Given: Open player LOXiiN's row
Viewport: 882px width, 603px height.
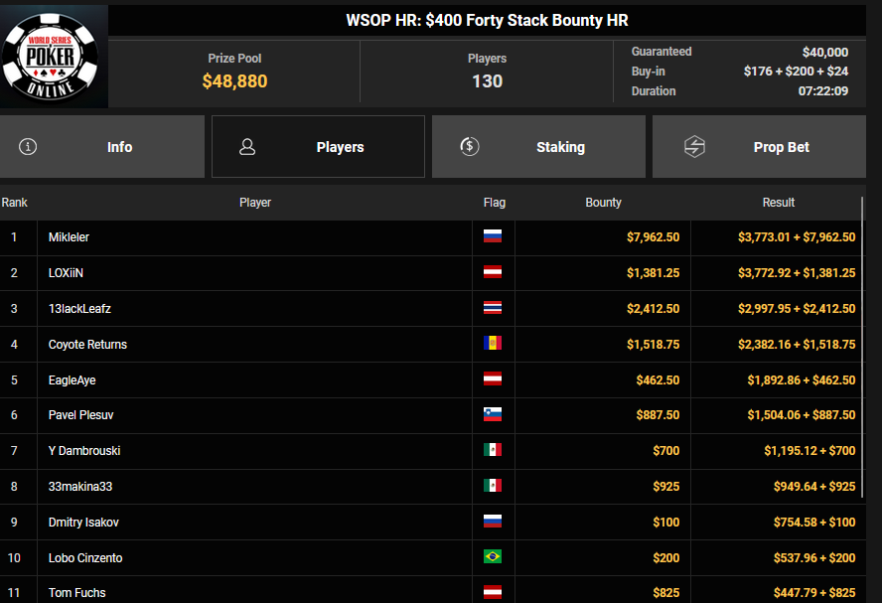Looking at the screenshot, I should [x=66, y=273].
